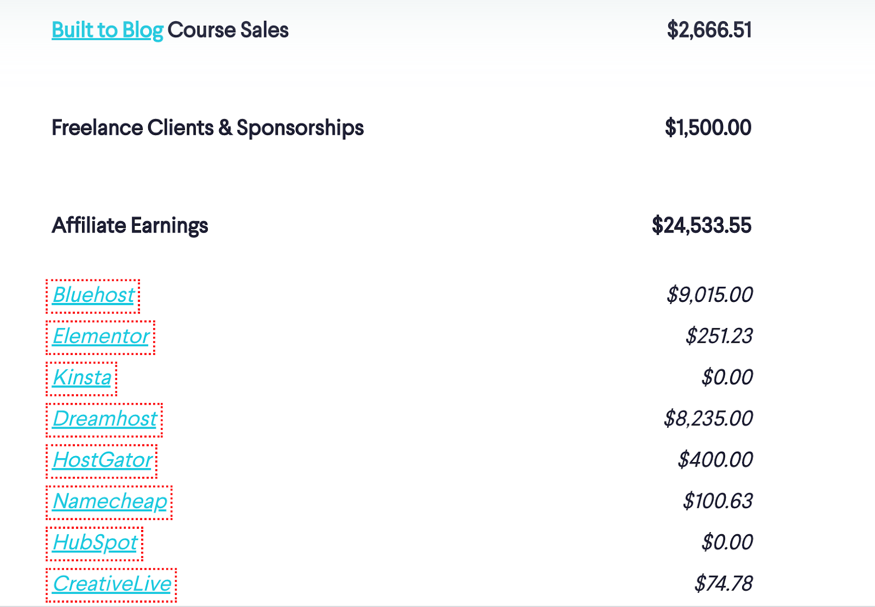Open the Built to Blog link
This screenshot has height=607, width=875.
point(107,30)
